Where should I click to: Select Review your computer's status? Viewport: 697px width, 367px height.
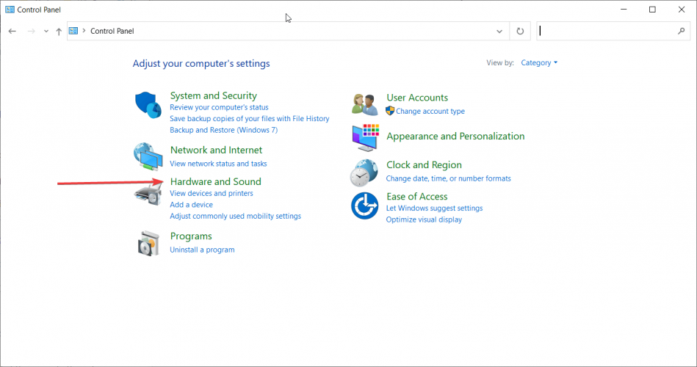[x=219, y=107]
